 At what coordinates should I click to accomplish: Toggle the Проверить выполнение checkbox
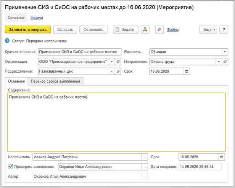tap(11, 166)
